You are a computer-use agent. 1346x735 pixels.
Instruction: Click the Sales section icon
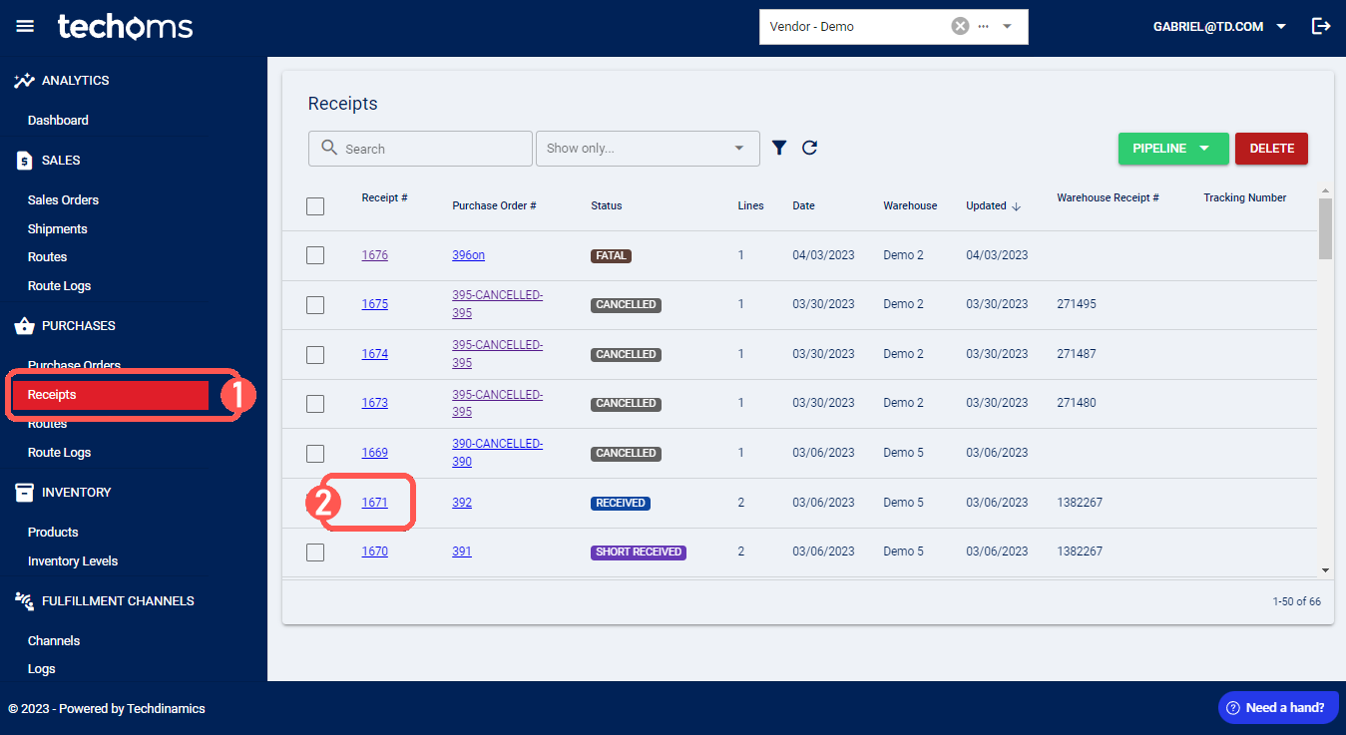click(x=25, y=161)
